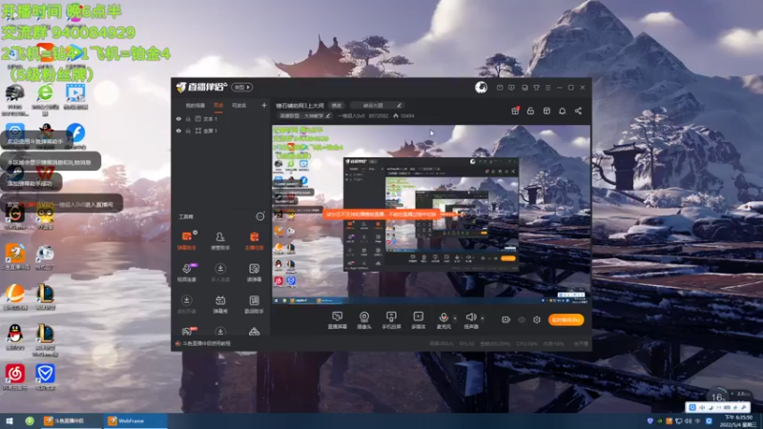
Task: Toggle the lock on 文本 1 source
Action: click(x=188, y=118)
